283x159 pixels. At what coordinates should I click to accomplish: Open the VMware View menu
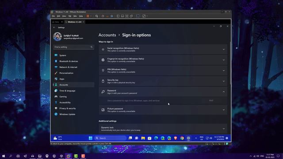tap(64, 16)
